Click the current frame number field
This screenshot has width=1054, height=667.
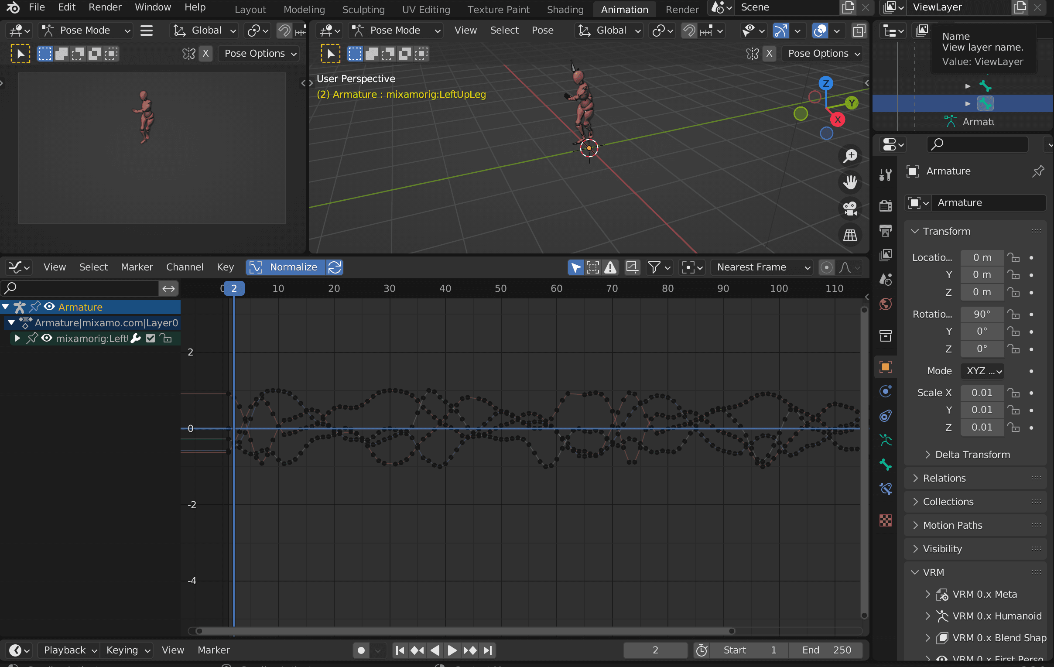pyautogui.click(x=655, y=650)
